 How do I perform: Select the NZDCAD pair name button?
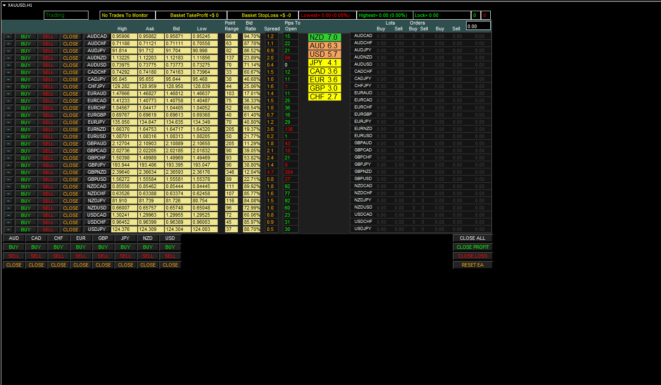(97, 186)
